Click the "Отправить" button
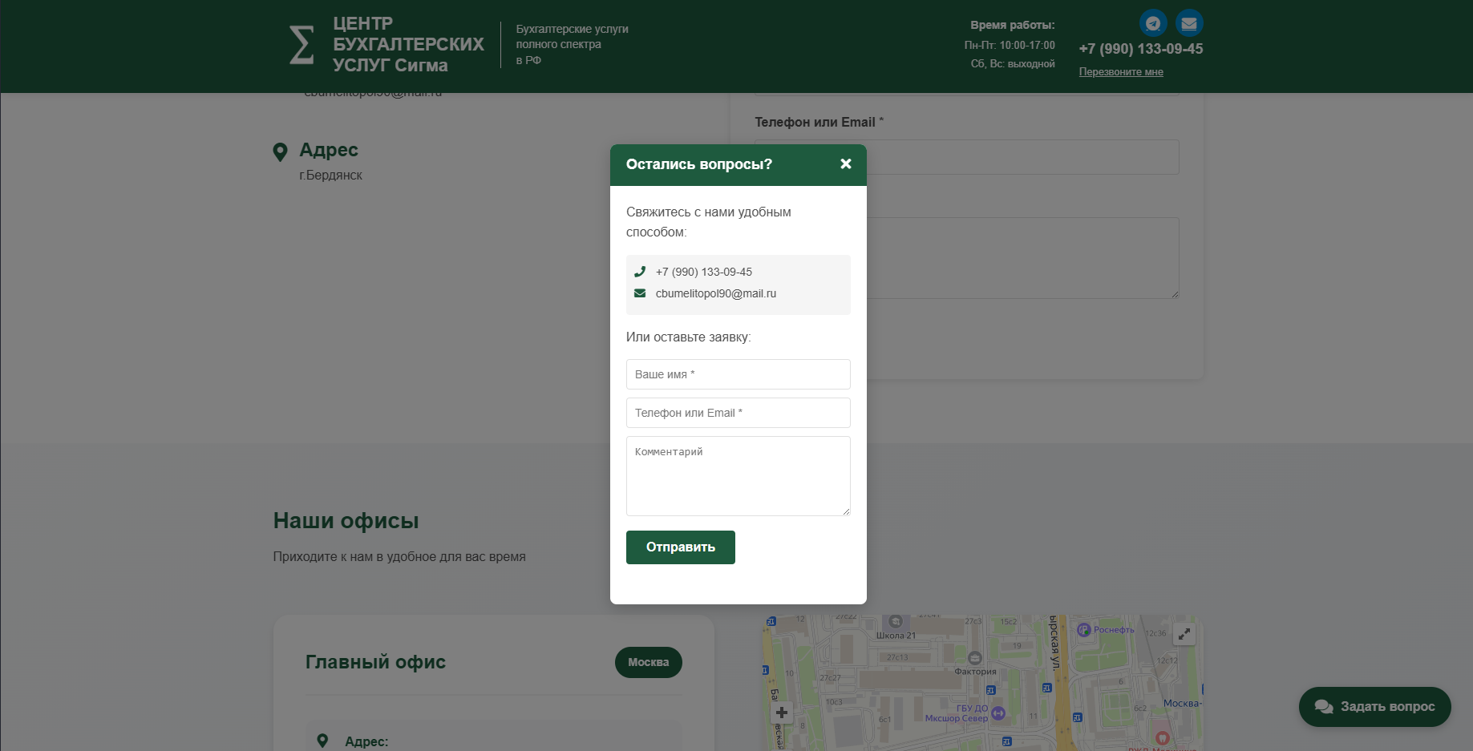 (681, 547)
